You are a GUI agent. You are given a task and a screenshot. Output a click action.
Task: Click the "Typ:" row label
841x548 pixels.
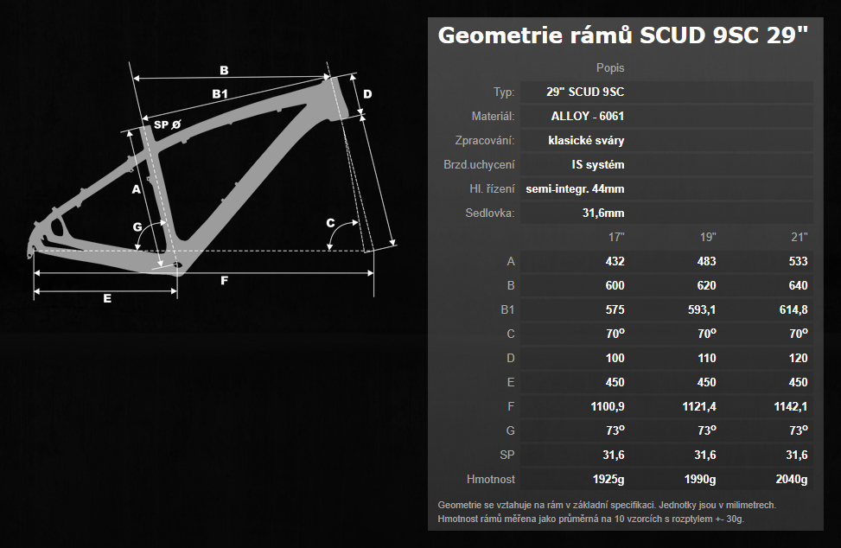[x=504, y=92]
